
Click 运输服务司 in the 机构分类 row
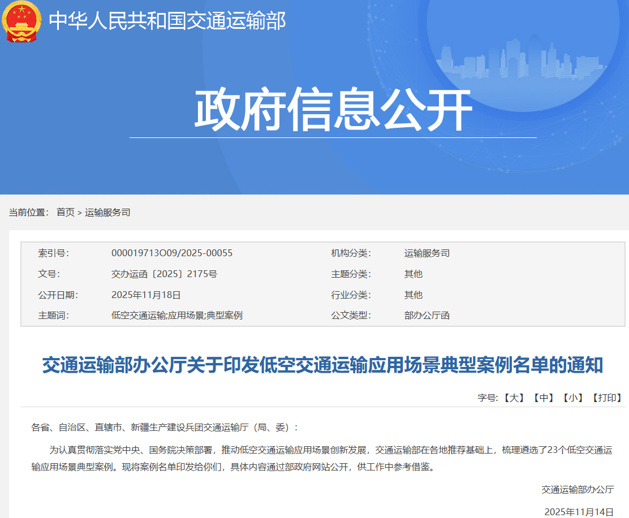coord(426,253)
